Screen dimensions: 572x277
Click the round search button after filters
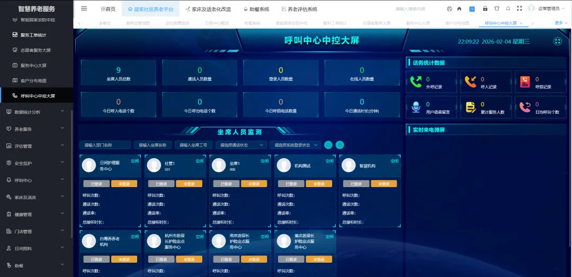328,145
